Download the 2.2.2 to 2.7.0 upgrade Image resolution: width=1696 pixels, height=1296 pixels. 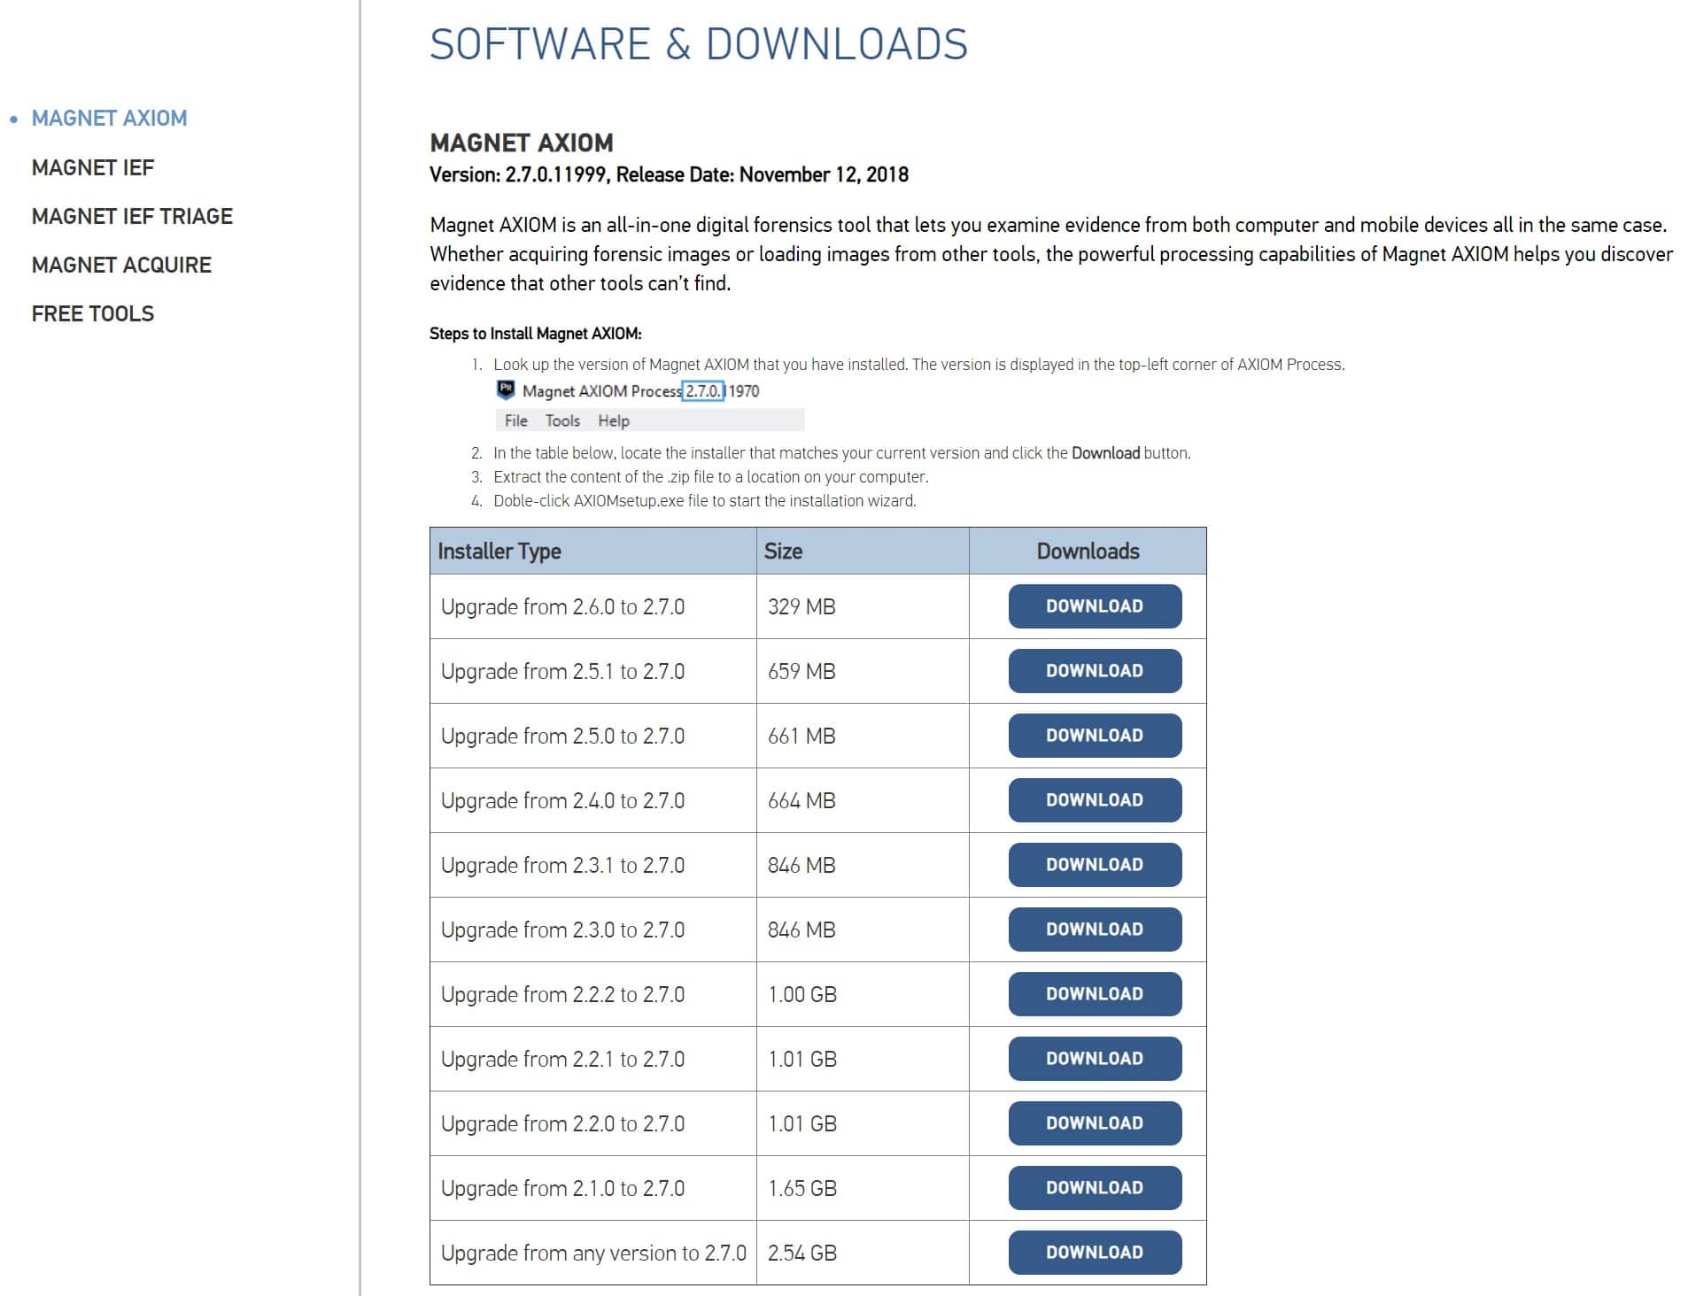tap(1095, 993)
